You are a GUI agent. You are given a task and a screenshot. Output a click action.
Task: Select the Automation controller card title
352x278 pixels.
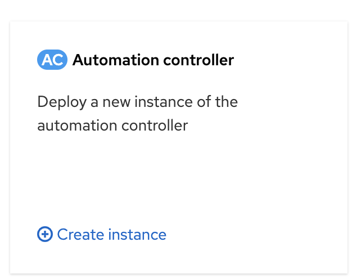(x=153, y=60)
